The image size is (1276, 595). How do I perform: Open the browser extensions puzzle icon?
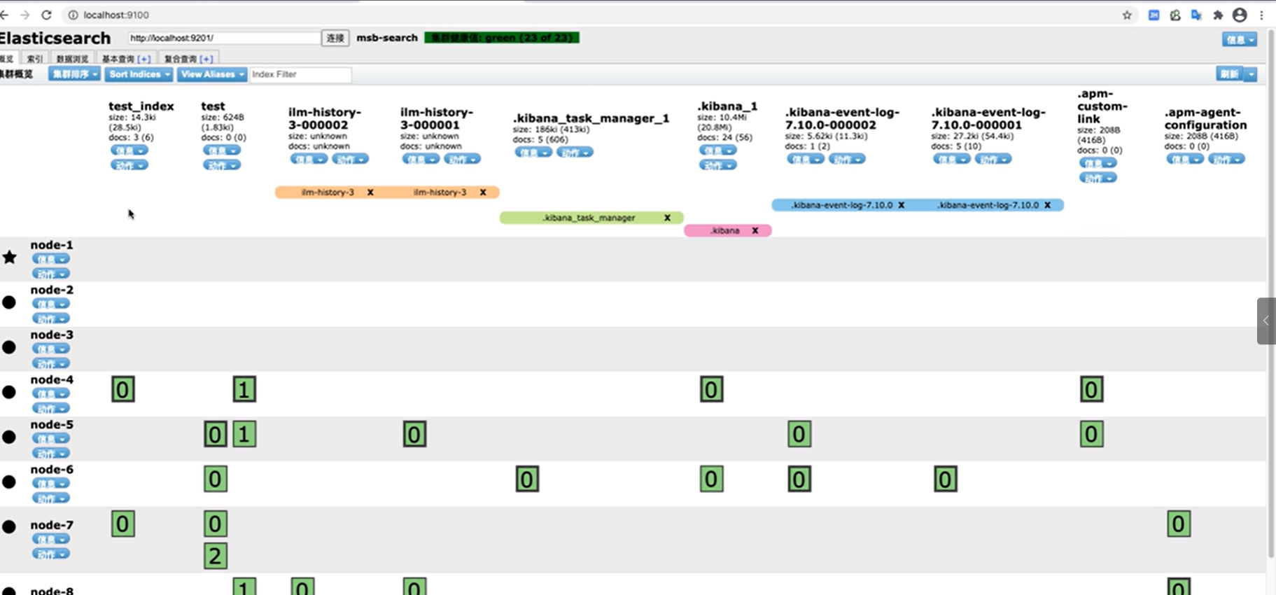click(x=1218, y=15)
